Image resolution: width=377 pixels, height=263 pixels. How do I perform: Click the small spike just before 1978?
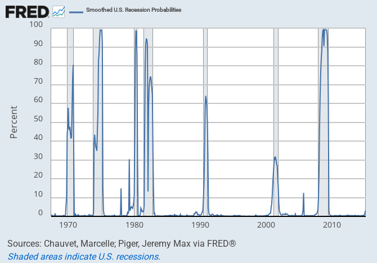point(121,190)
